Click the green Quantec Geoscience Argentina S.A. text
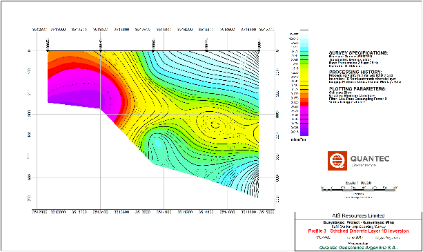 [x=359, y=248]
